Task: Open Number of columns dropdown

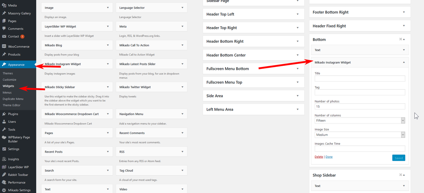Action: [x=360, y=121]
